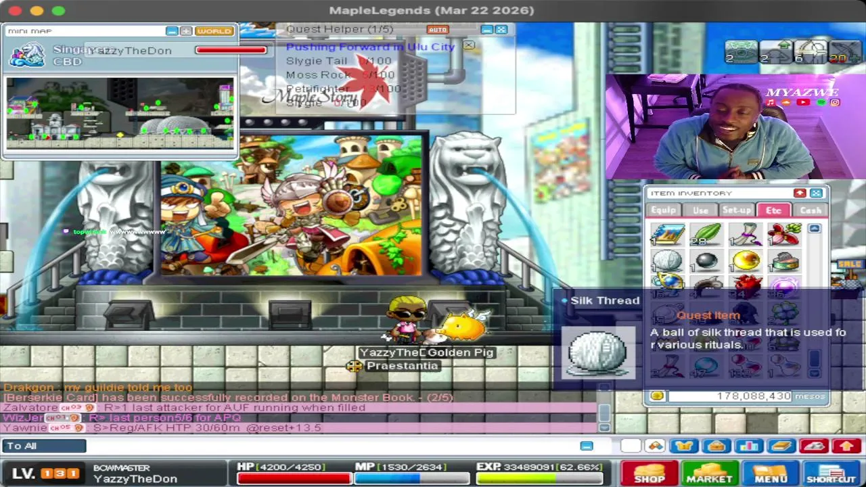Remove Pushing Forward quest from helper

coord(469,46)
